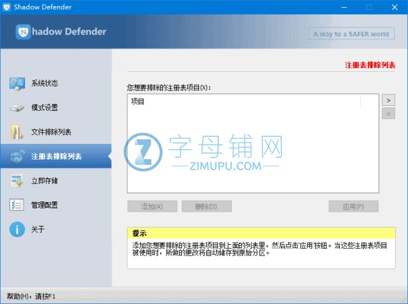Click the 应用(P) button
The height and width of the screenshot is (304, 408).
tap(353, 206)
